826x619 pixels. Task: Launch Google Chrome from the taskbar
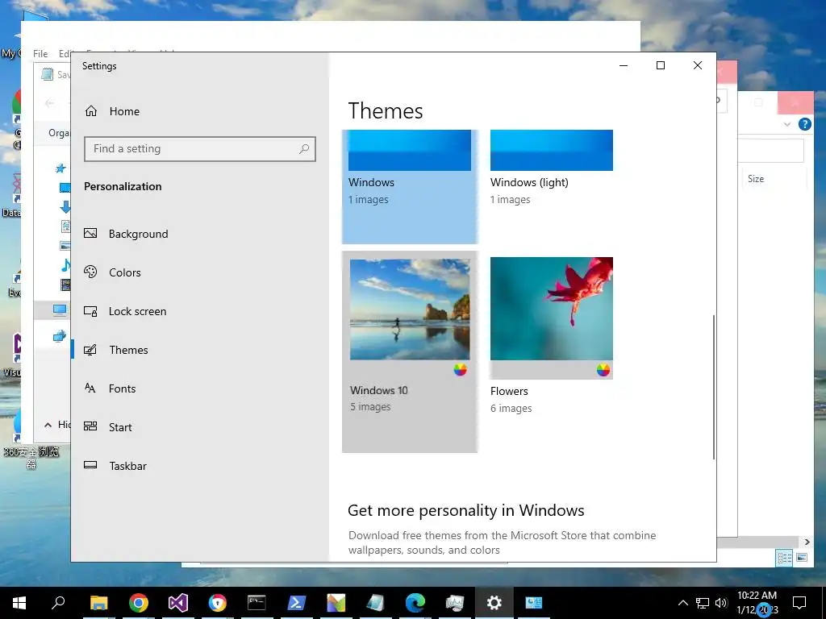[x=139, y=603]
